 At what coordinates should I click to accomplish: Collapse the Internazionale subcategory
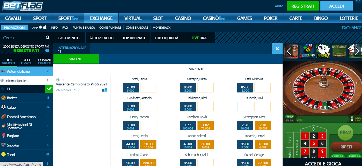coord(26,80)
